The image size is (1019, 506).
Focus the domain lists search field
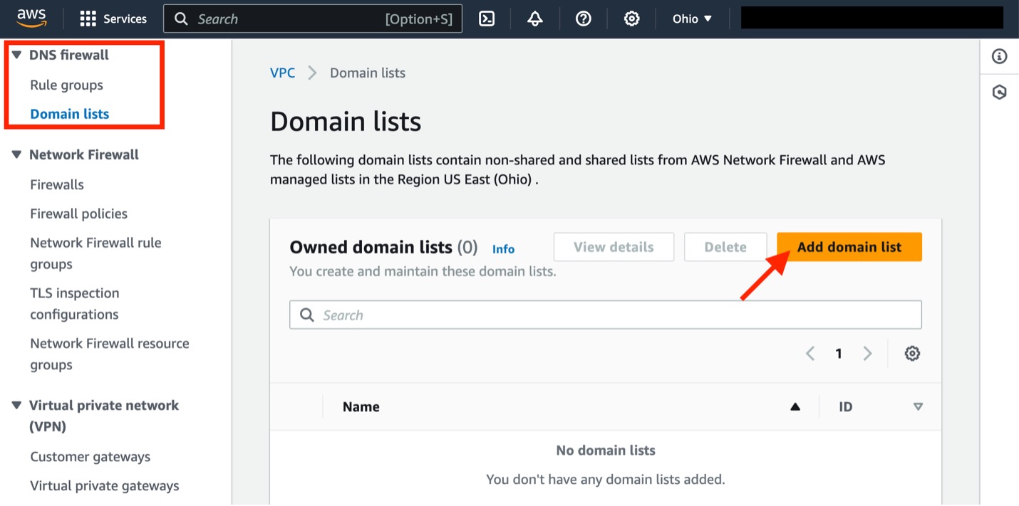click(x=606, y=315)
